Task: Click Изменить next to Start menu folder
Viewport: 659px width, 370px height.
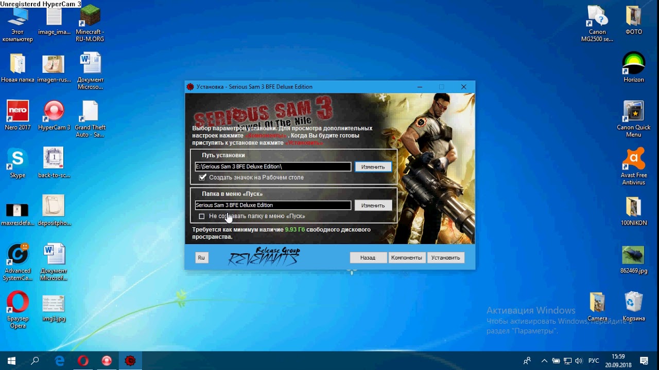Action: 373,206
